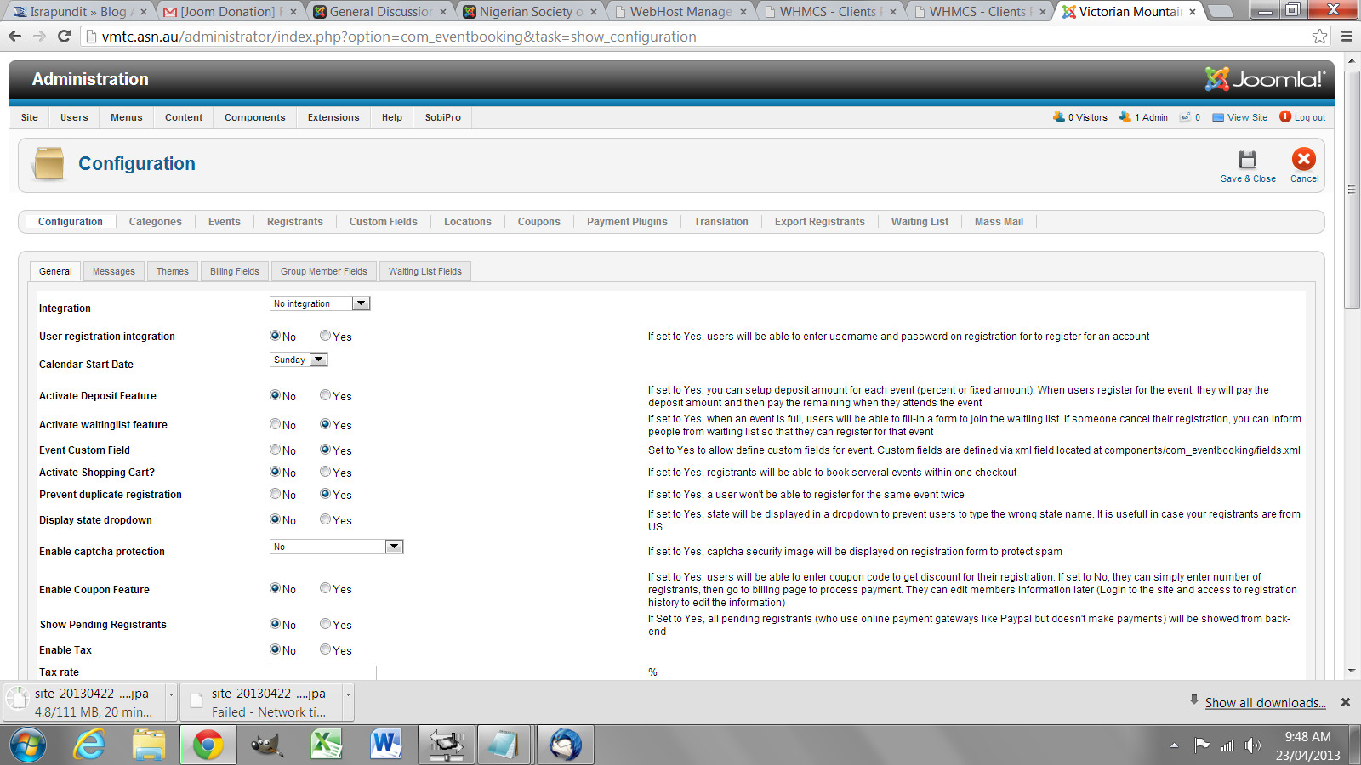This screenshot has height=765, width=1361.
Task: Click the Save & Close disk icon
Action: (1247, 160)
